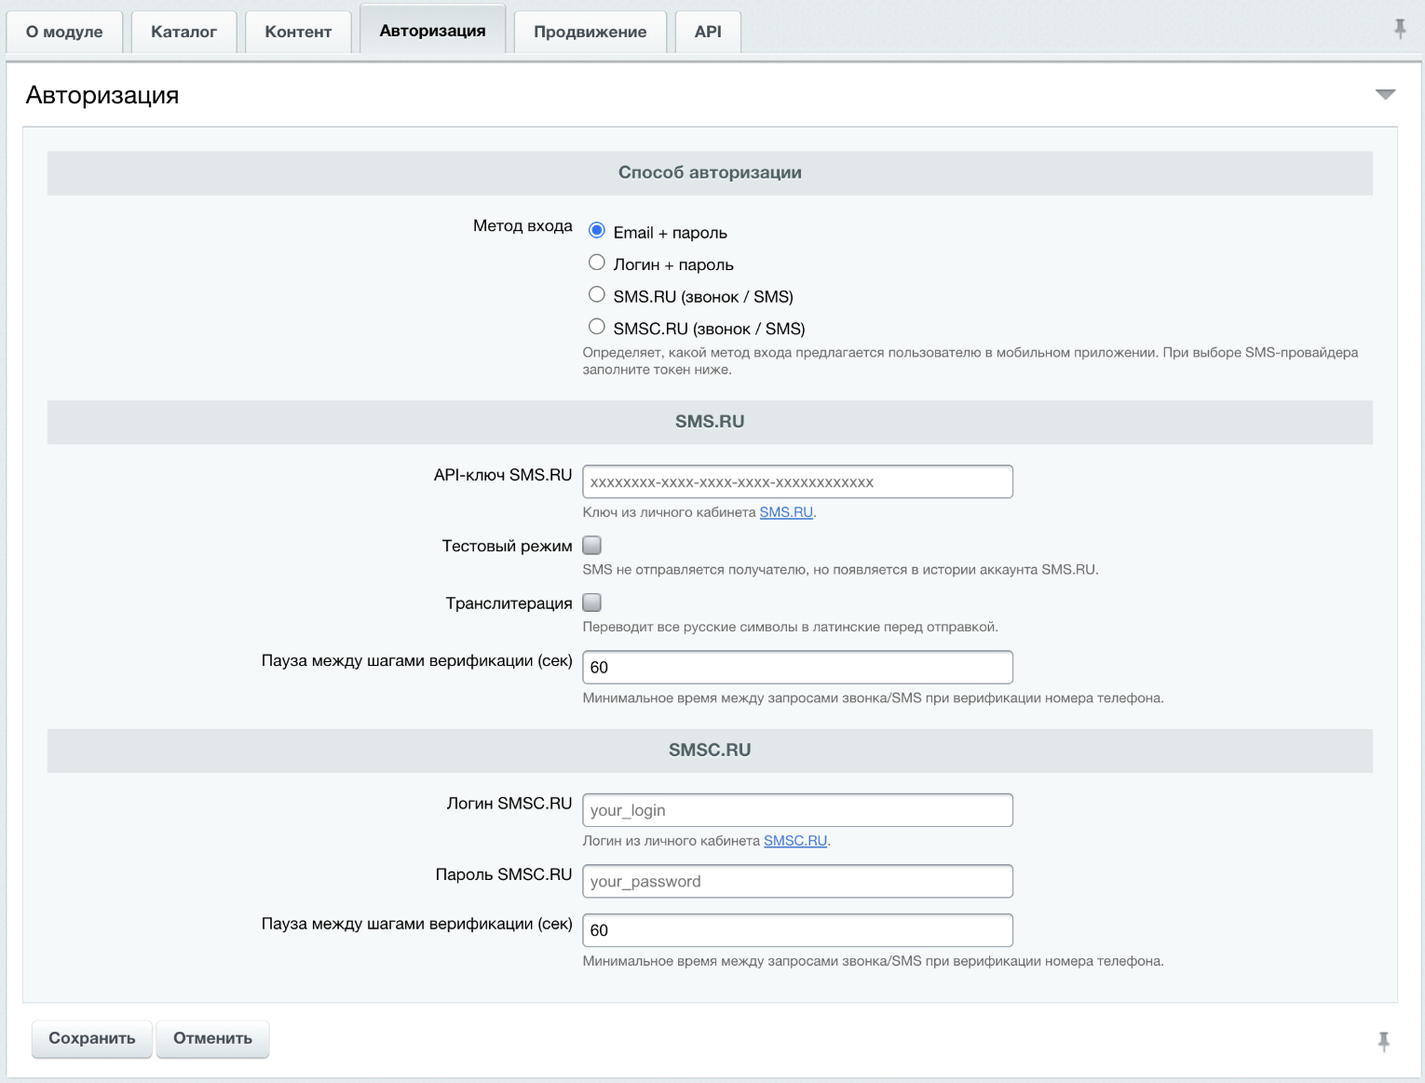
Task: Open the SMSC.RU account link
Action: pos(795,841)
